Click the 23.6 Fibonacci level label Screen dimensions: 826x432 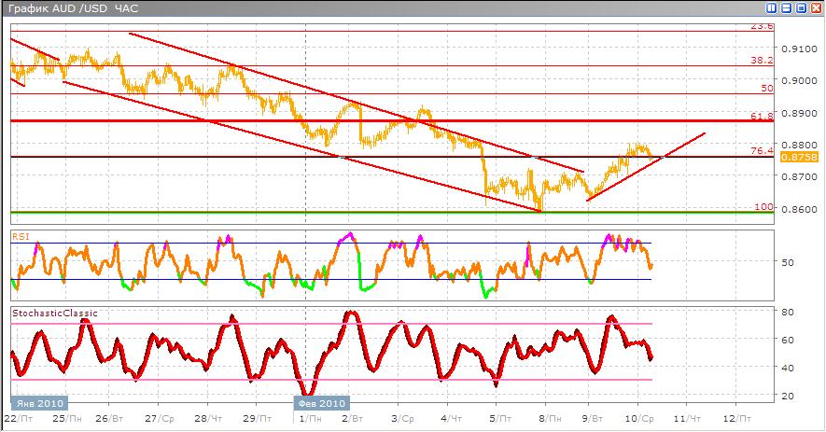763,26
